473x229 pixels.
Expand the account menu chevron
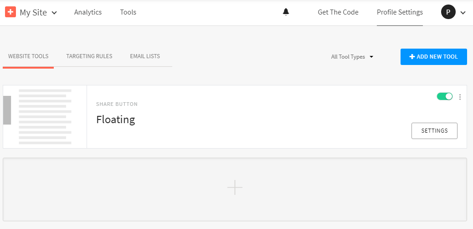coord(463,13)
